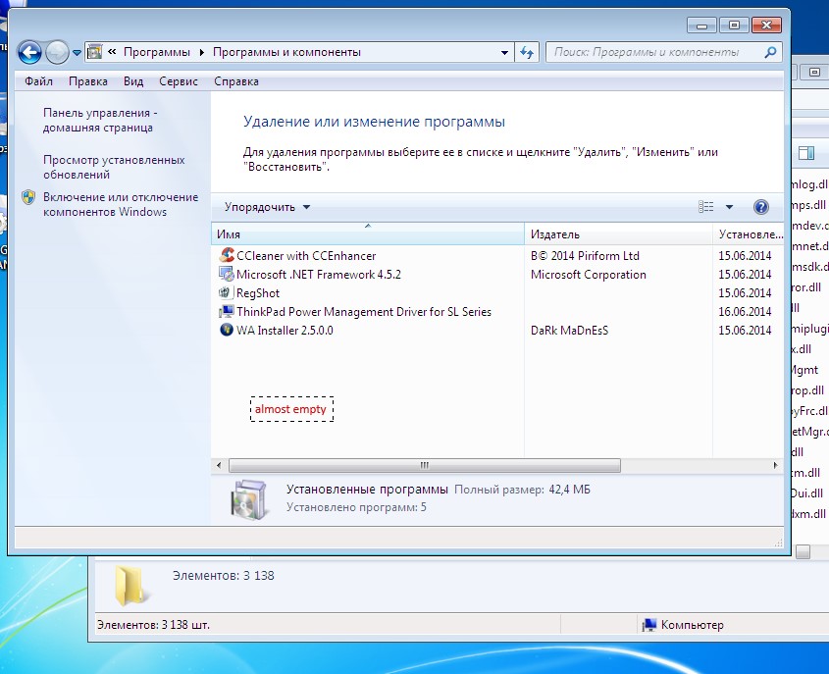Click the shield icon beside Windows components link
This screenshot has width=829, height=674.
(x=28, y=197)
